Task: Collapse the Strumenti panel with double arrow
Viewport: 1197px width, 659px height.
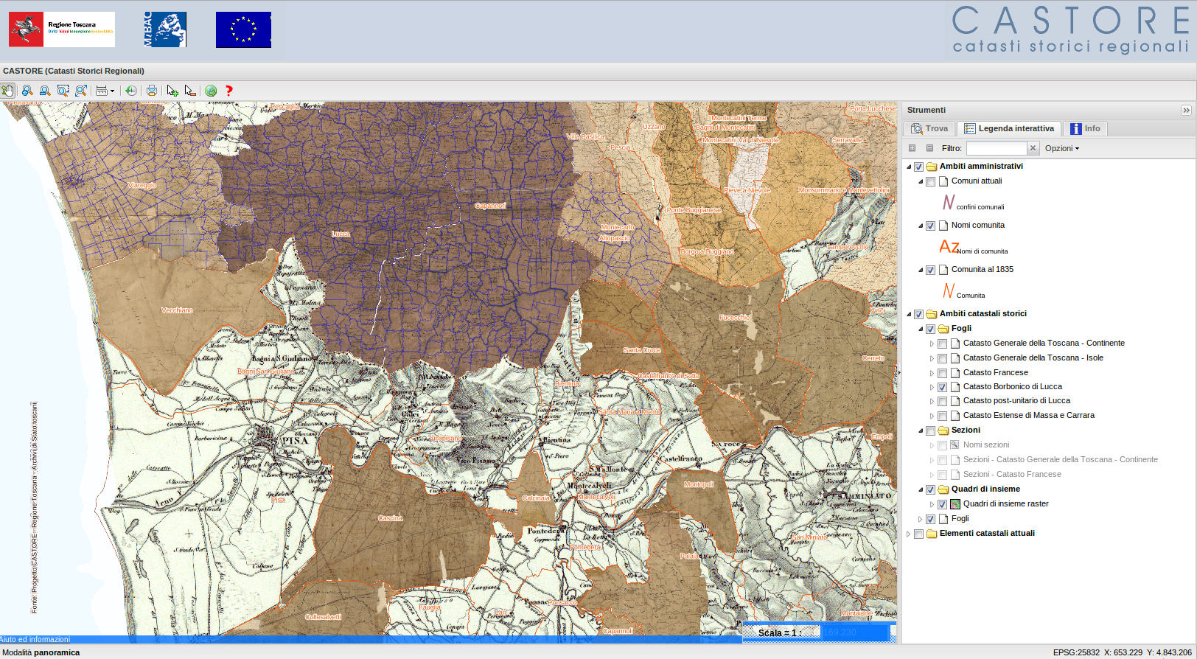Action: pyautogui.click(x=1186, y=110)
